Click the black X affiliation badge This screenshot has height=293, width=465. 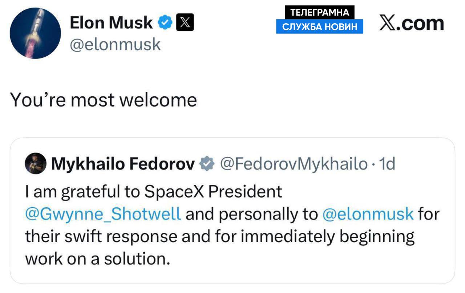pos(185,23)
